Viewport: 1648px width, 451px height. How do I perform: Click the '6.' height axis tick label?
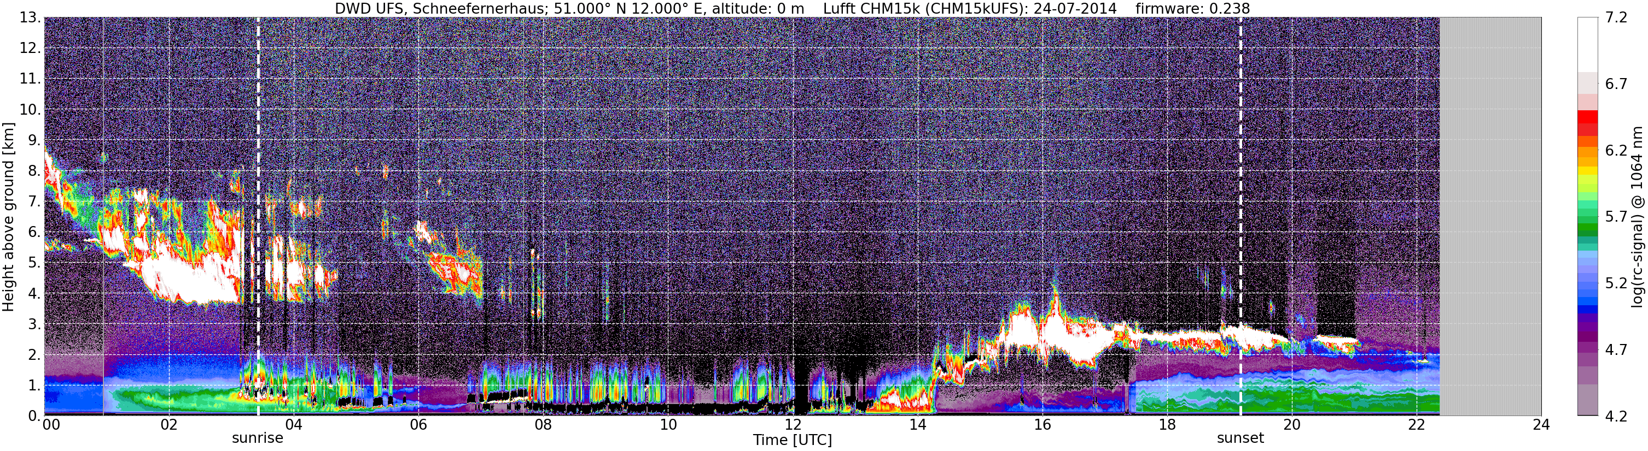pos(34,233)
